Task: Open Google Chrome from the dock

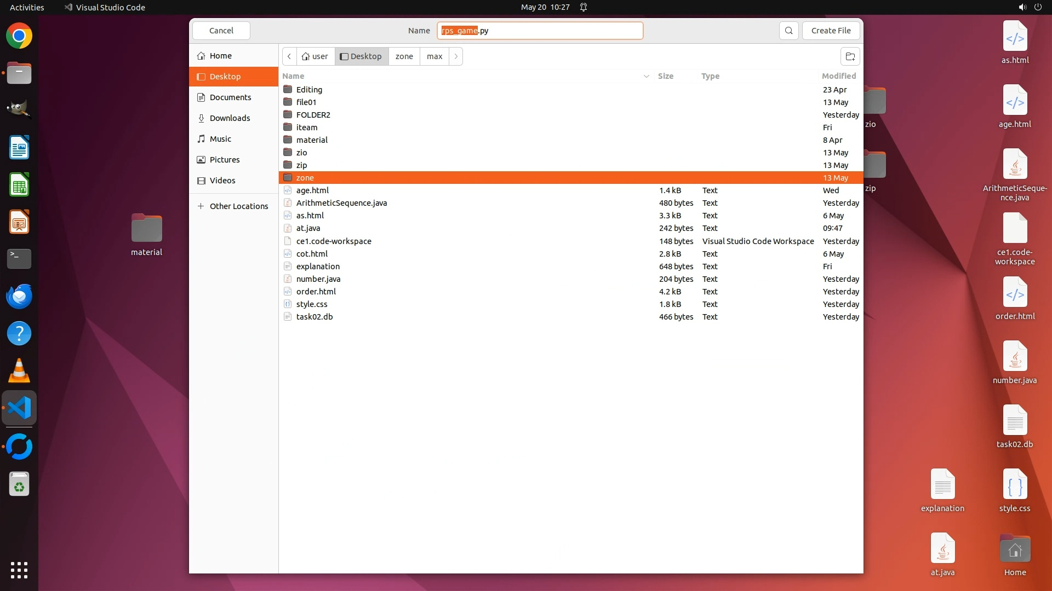Action: point(19,36)
